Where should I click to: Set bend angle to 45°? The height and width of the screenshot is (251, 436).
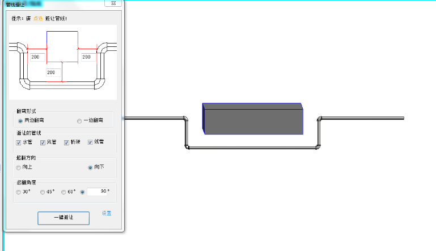click(x=43, y=192)
